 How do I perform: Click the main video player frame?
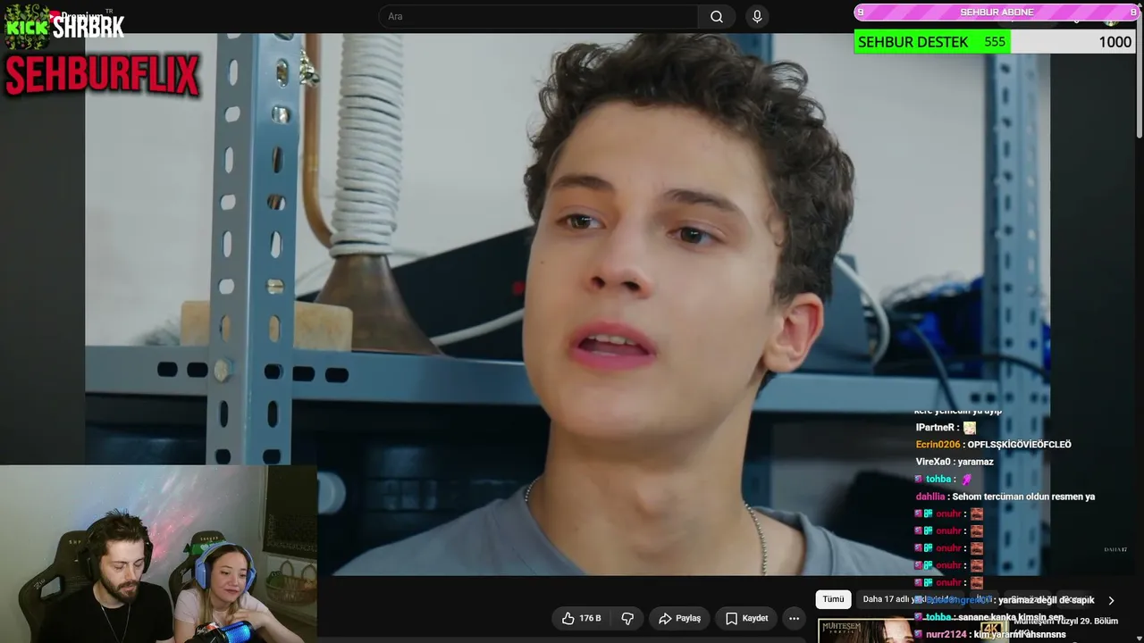click(x=568, y=305)
